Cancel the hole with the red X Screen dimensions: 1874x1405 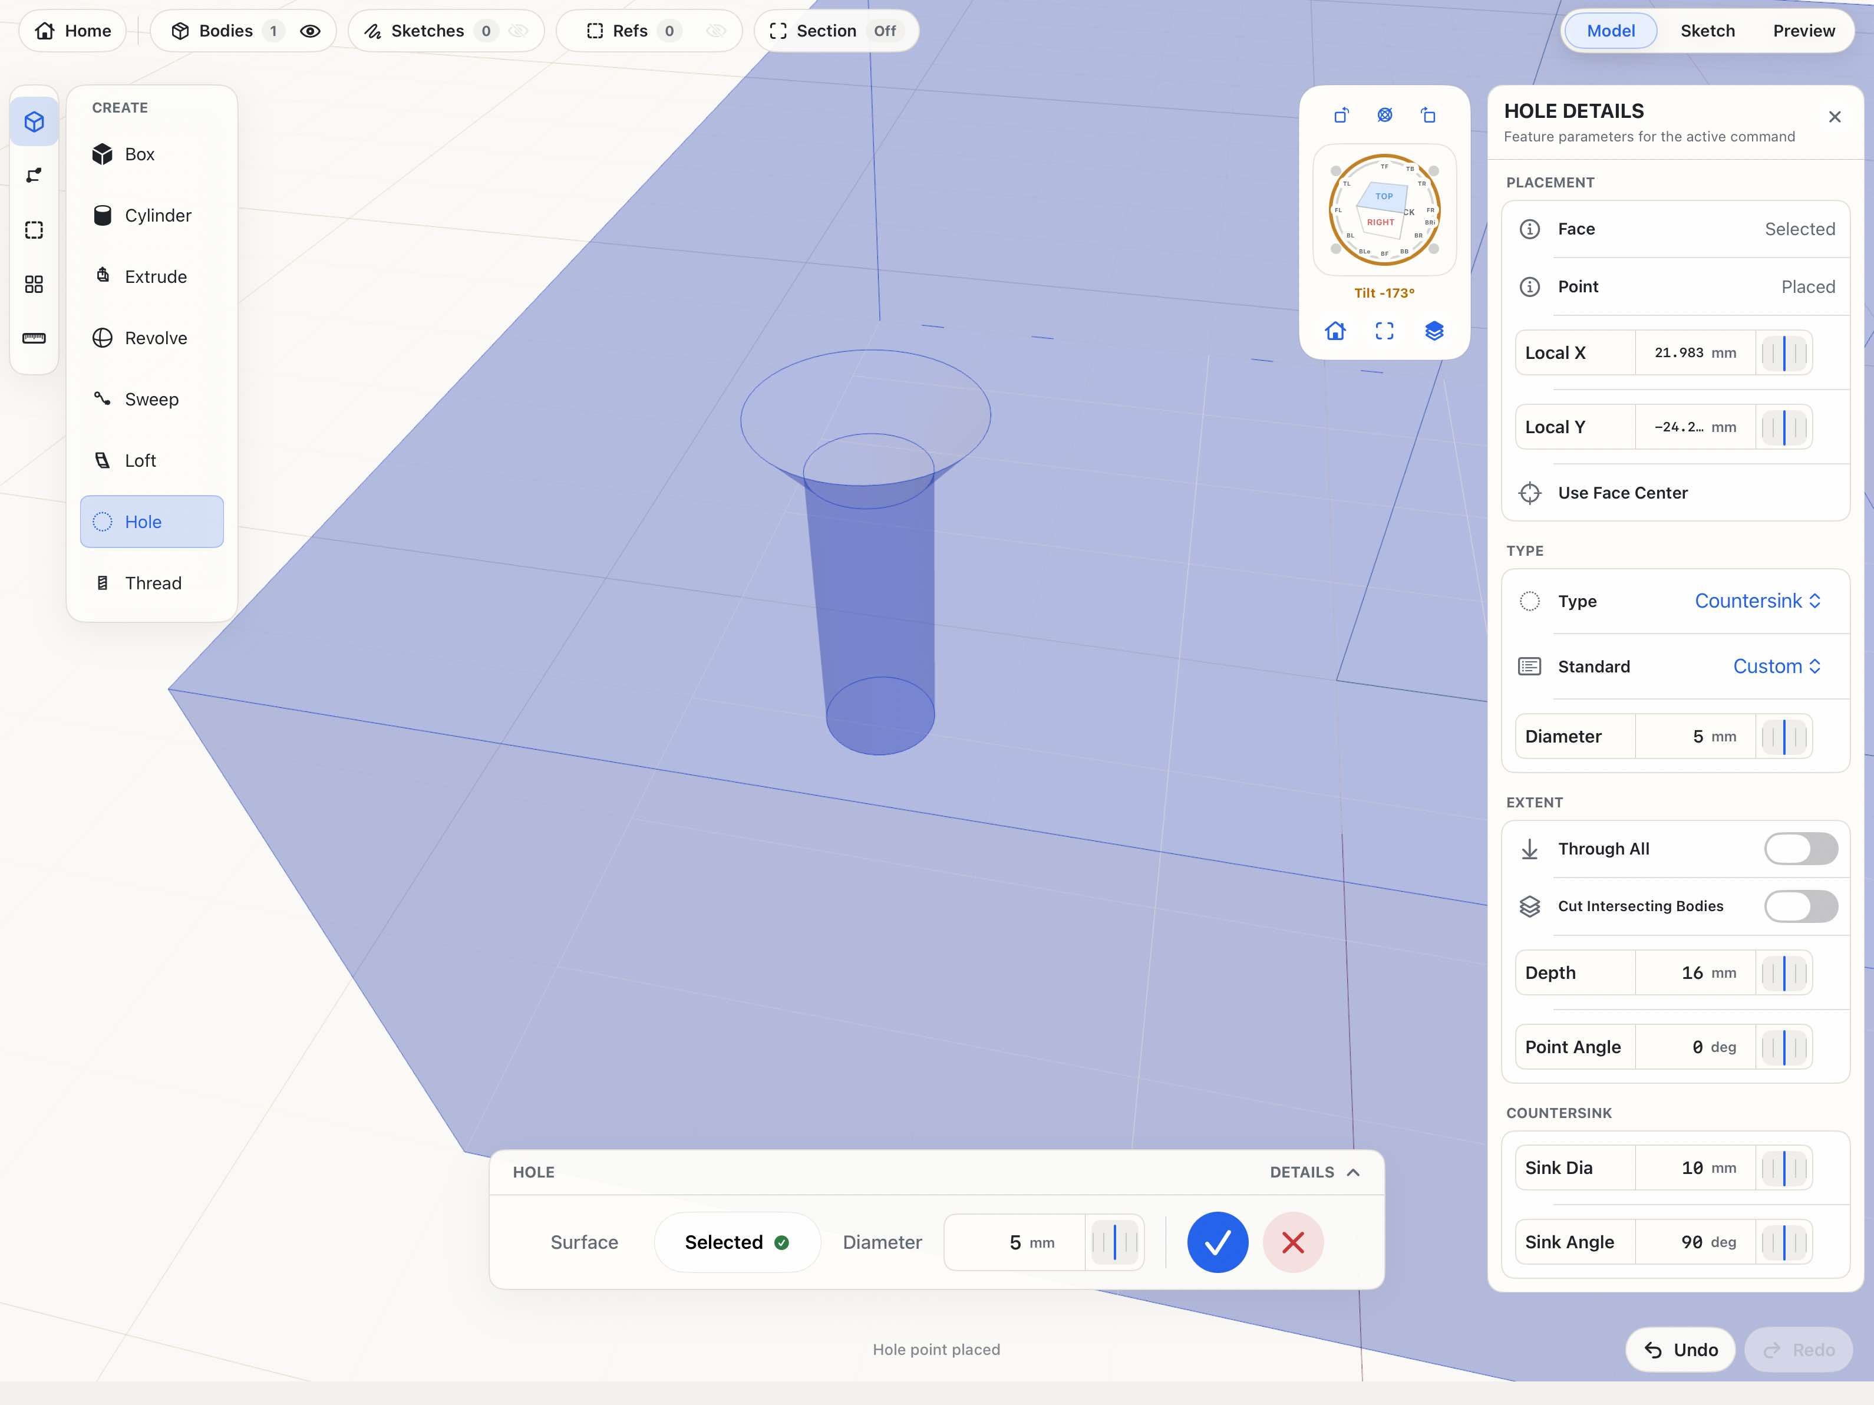pyautogui.click(x=1293, y=1242)
